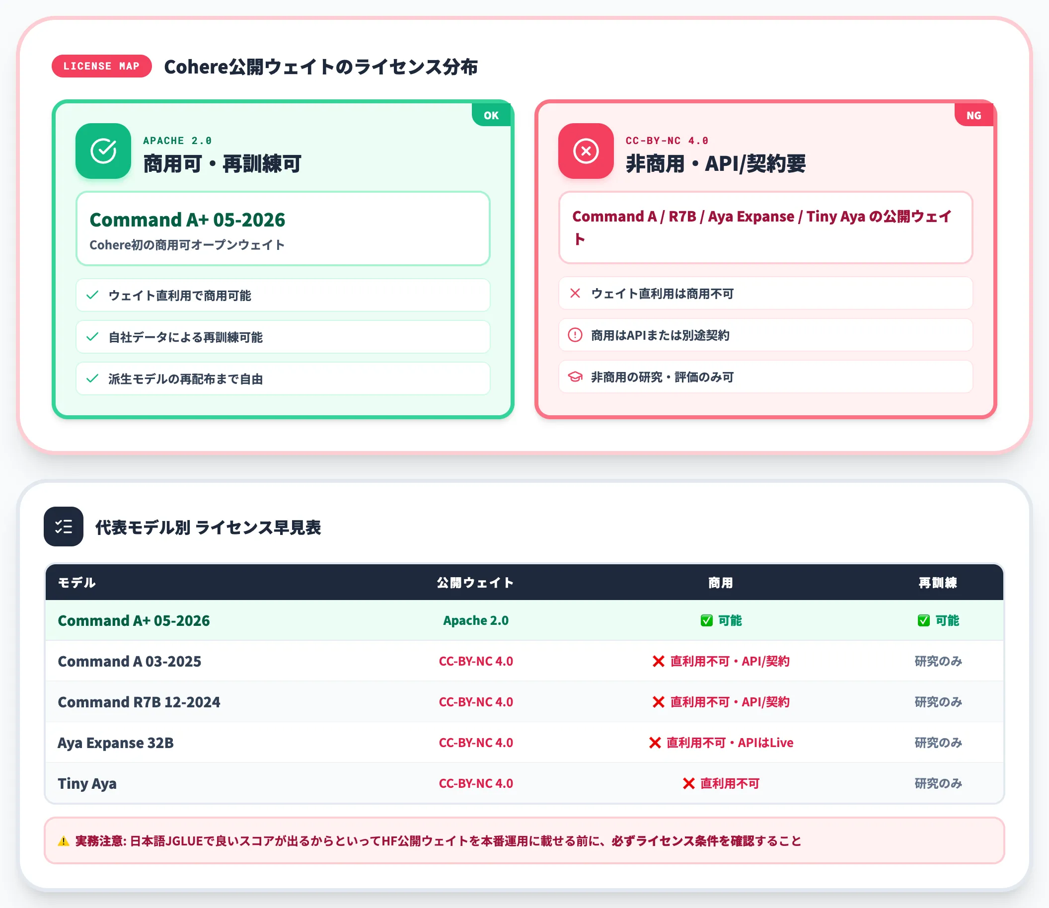Click 直利用不可・API/契約 in Command A 03-2025 row
Image resolution: width=1049 pixels, height=908 pixels.
[730, 661]
